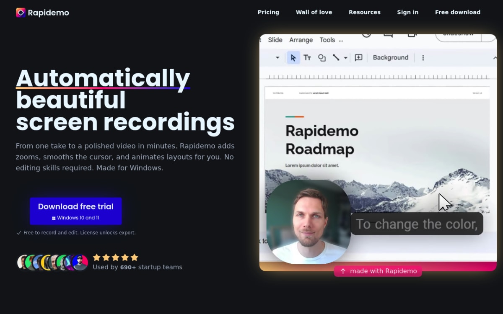Open the Slide menu in the demo video
This screenshot has height=314, width=503.
(275, 40)
